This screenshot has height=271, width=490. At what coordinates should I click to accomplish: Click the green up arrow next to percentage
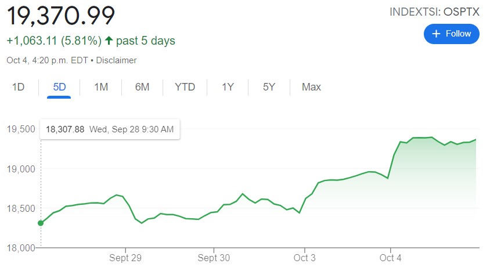click(109, 41)
